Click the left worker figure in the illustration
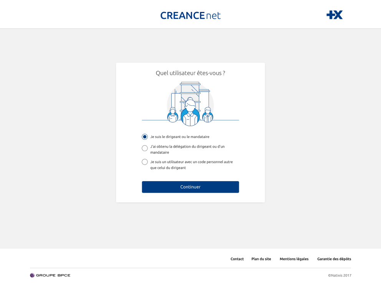381x283 pixels. point(172,115)
